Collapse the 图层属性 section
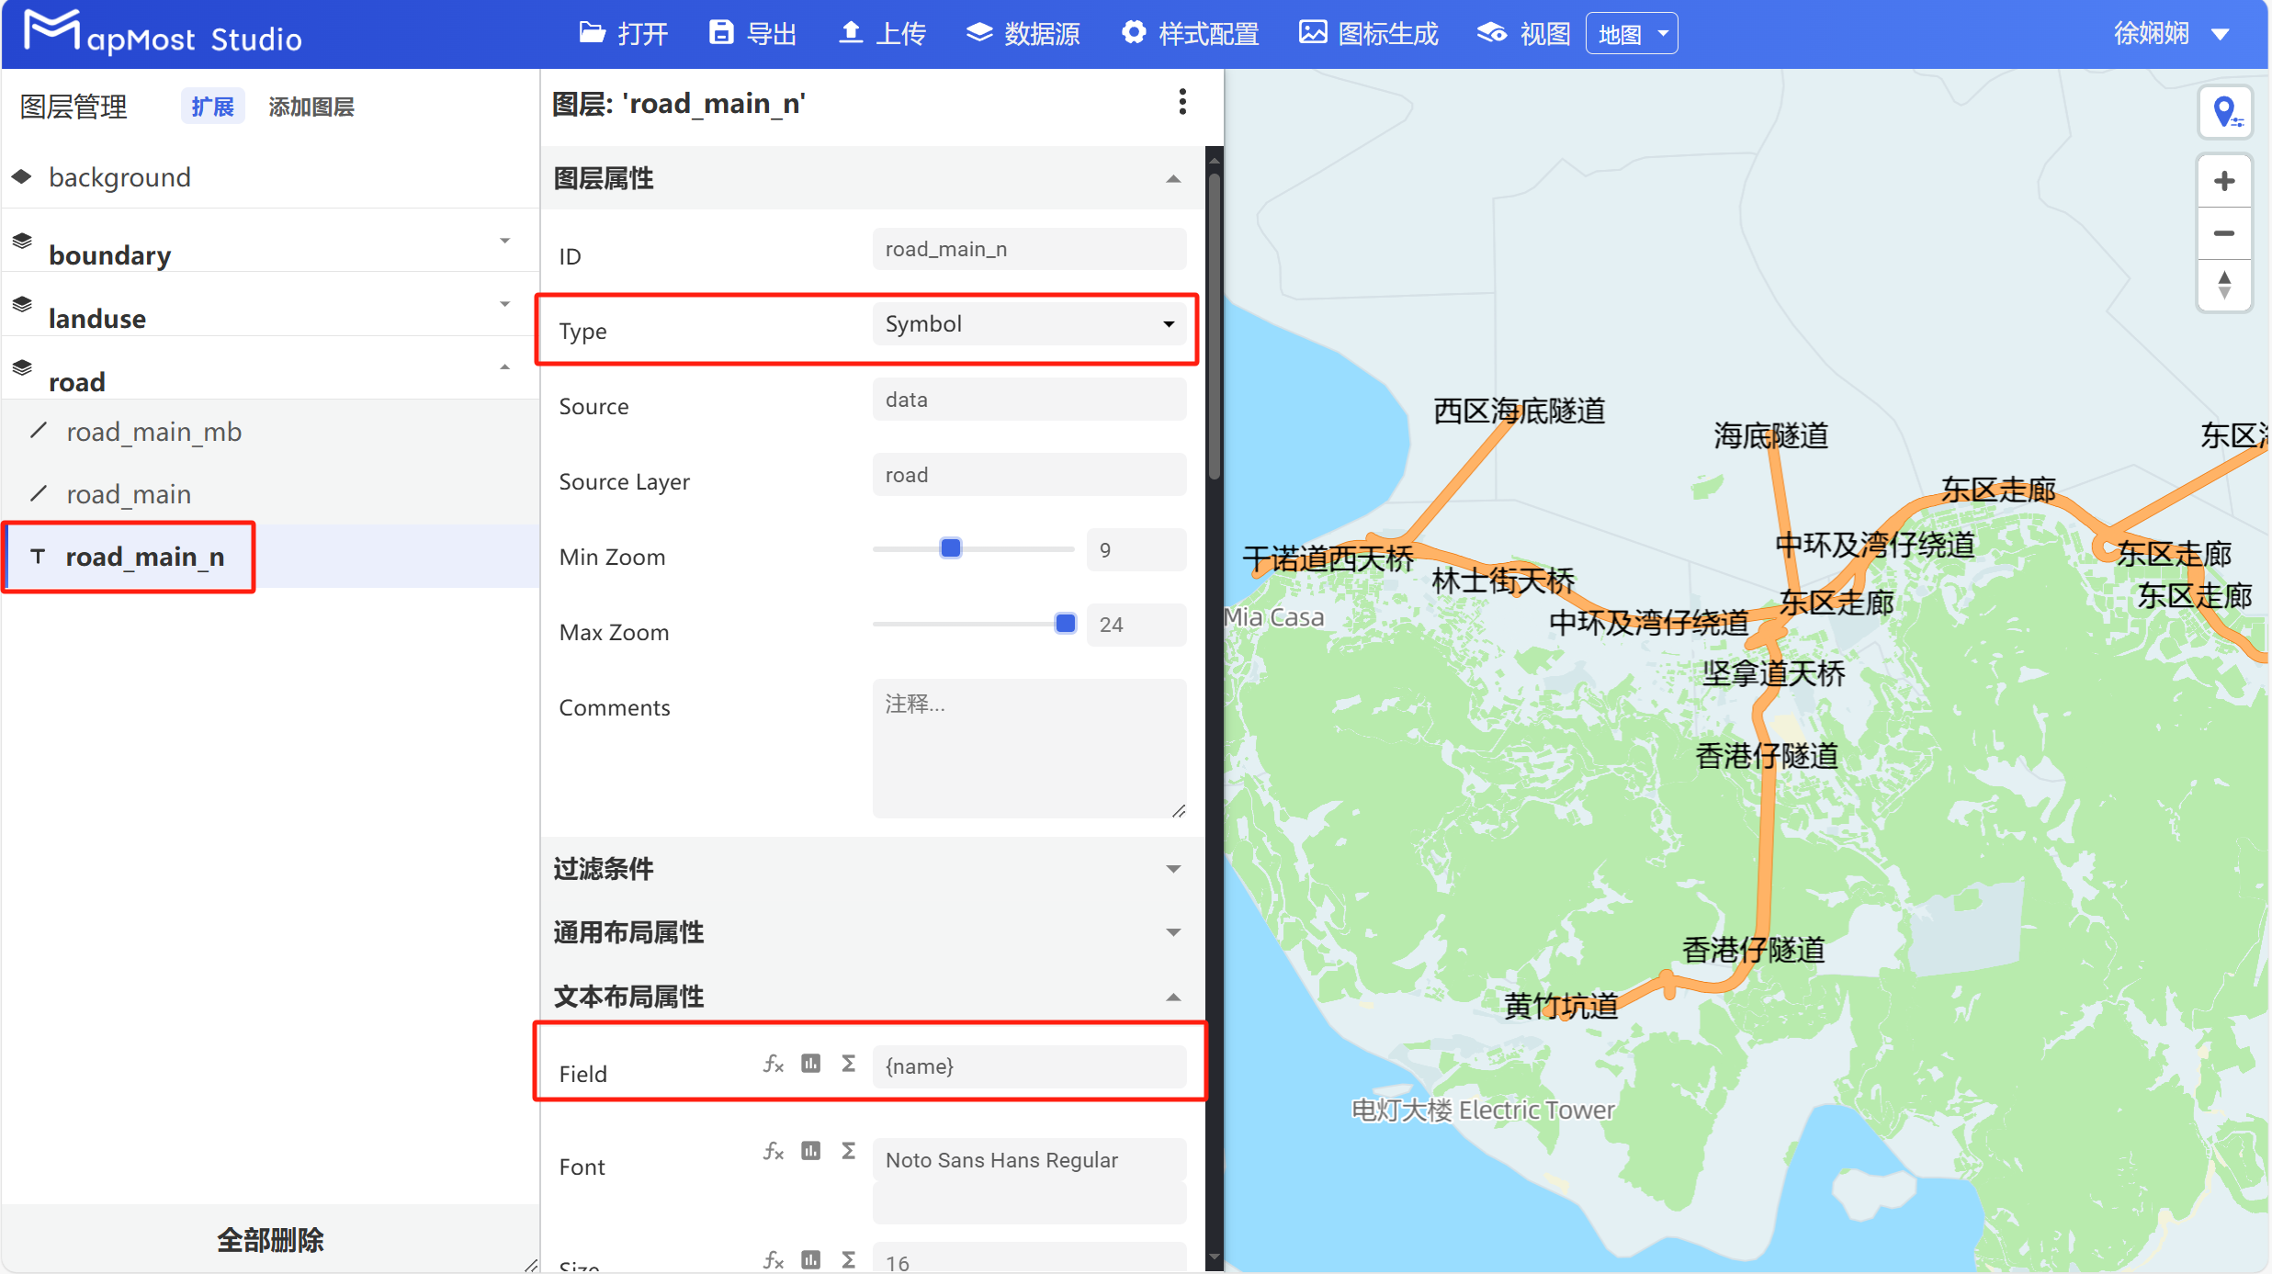This screenshot has height=1274, width=2272. coord(1173,178)
